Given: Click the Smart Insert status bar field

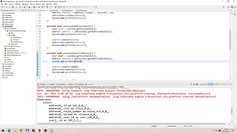Looking at the screenshot, I should [x=172, y=126].
